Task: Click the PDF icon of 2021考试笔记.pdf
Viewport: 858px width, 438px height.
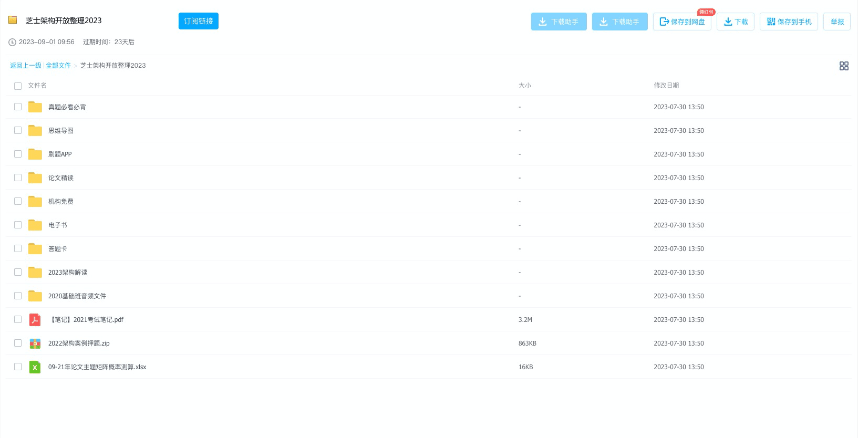Action: [35, 320]
